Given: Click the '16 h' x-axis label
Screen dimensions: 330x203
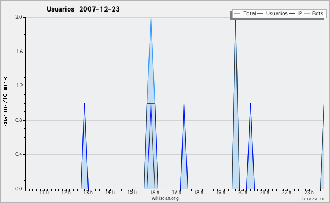Looking at the screenshot, I should click(155, 192).
